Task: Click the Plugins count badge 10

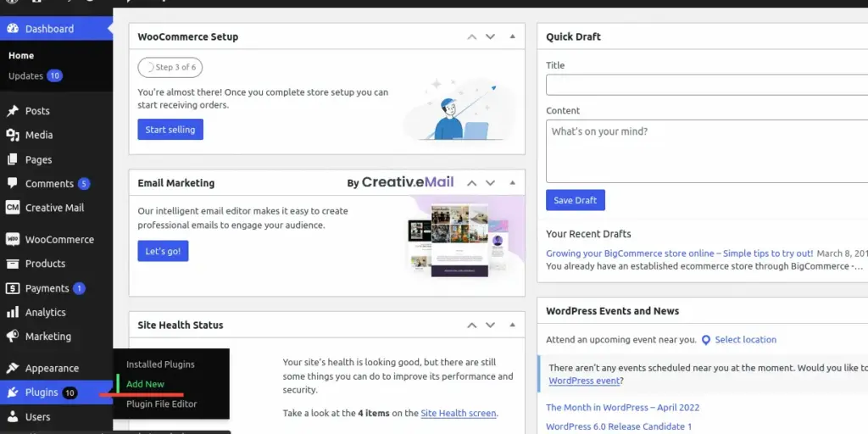Action: point(70,393)
